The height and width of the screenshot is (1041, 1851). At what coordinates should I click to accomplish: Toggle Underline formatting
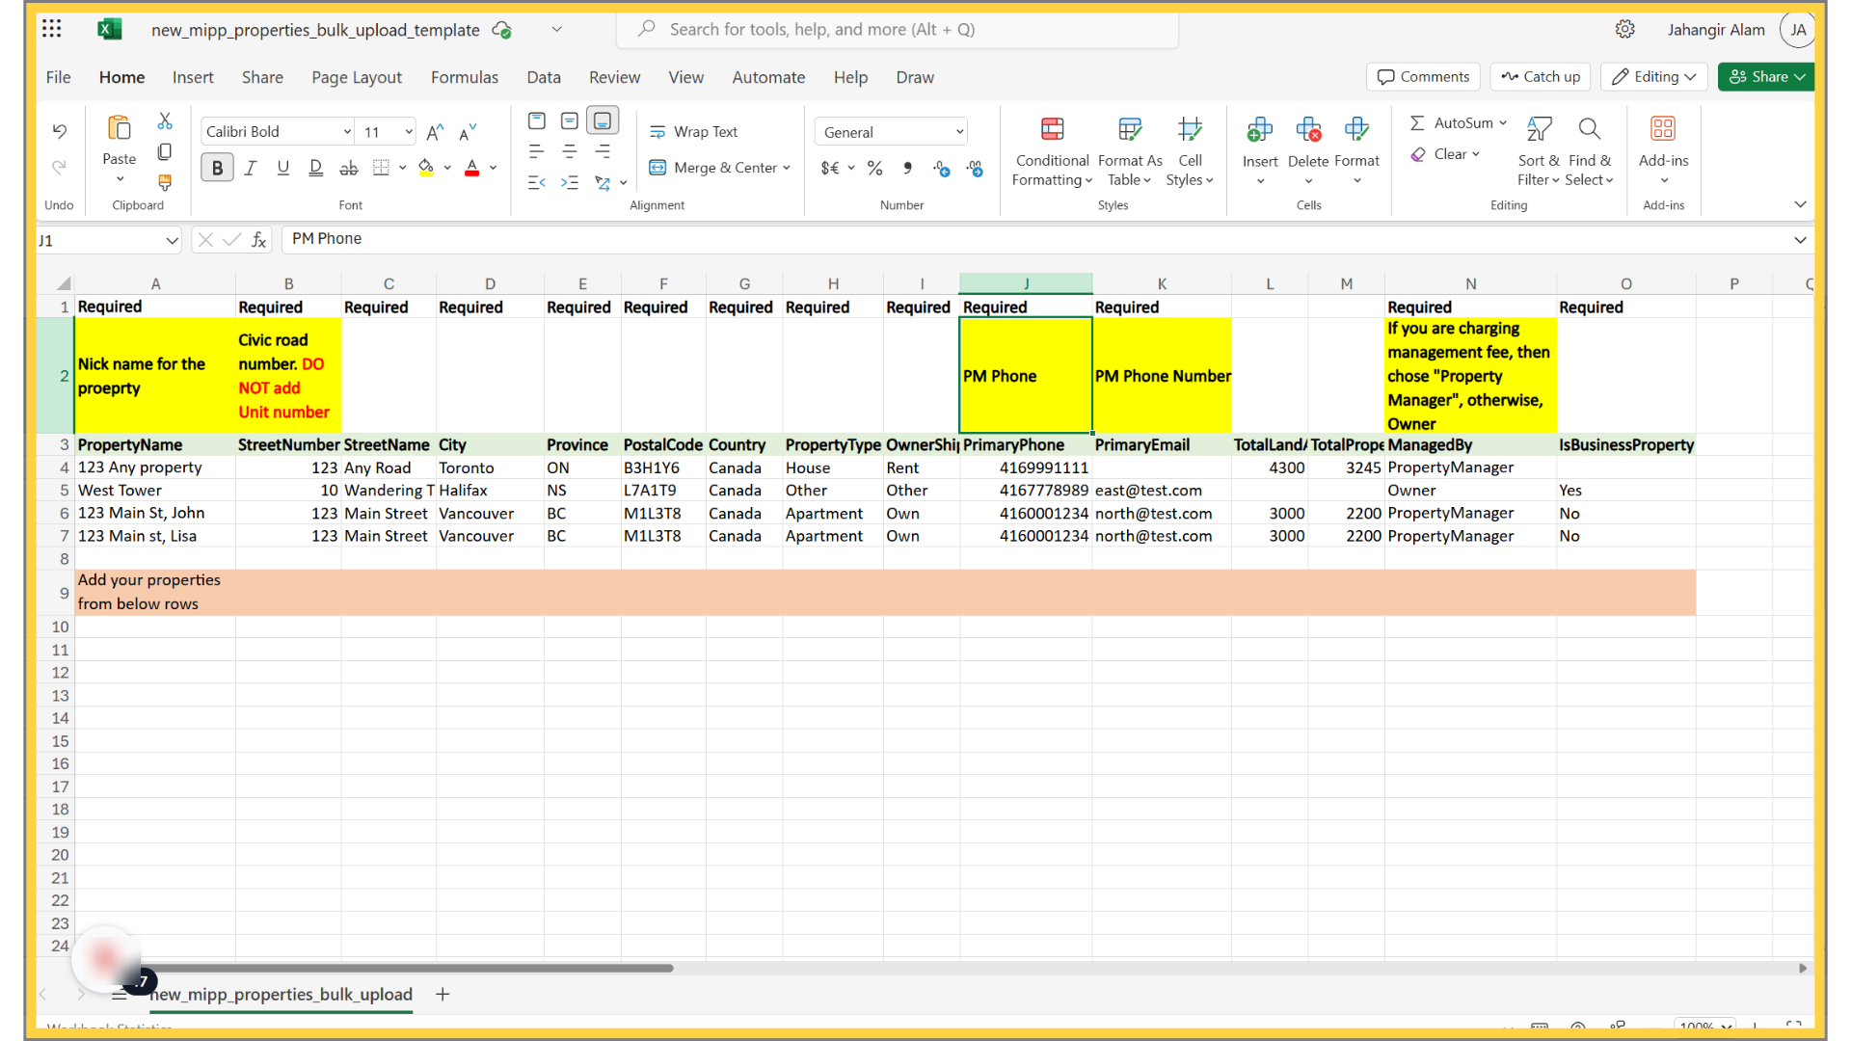[282, 168]
